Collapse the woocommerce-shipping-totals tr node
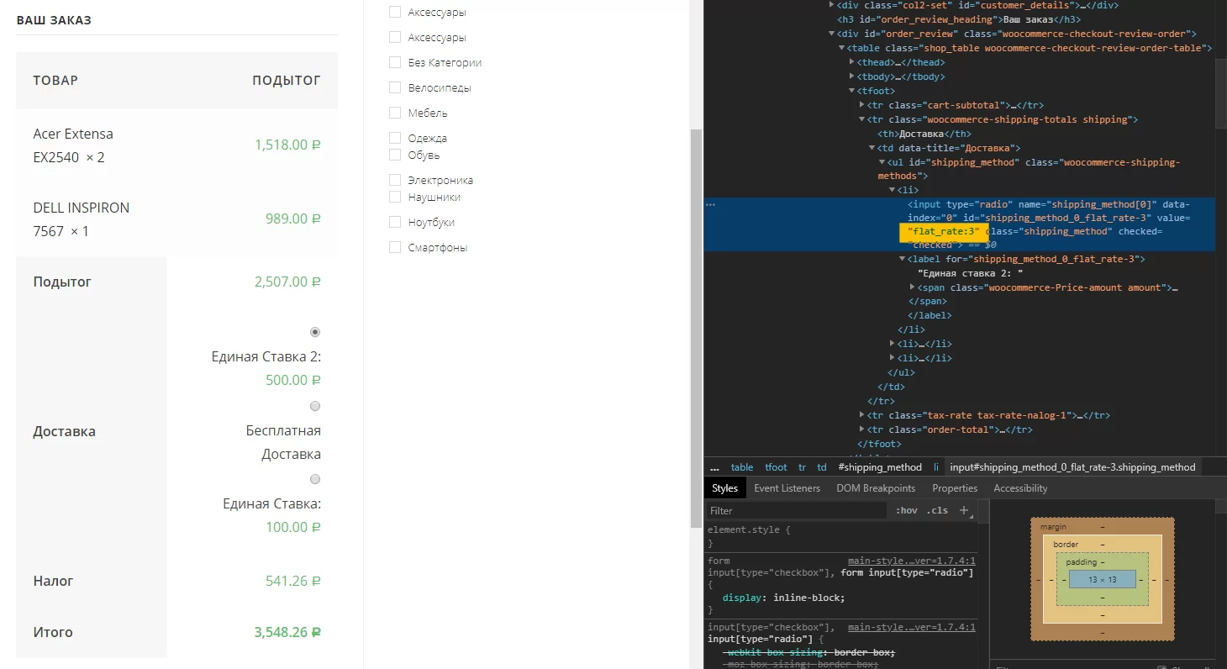 [862, 119]
